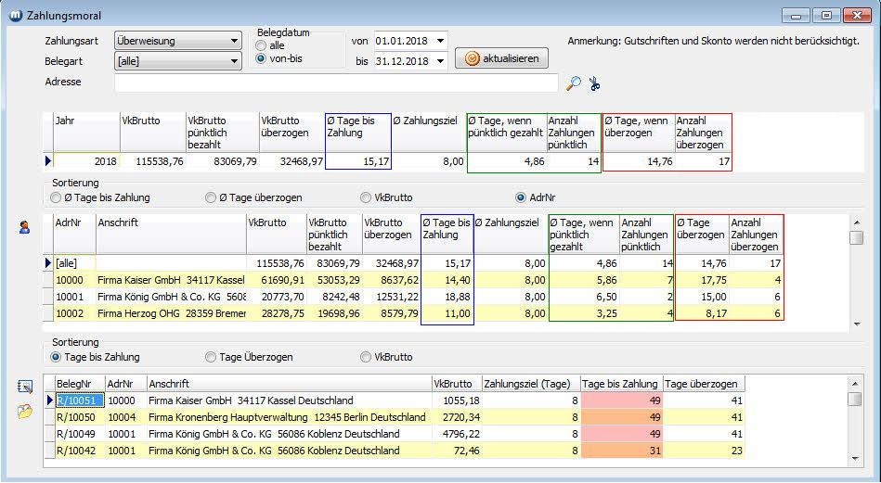Sort receipts by Tage Überzogen
The height and width of the screenshot is (483, 881).
point(212,357)
